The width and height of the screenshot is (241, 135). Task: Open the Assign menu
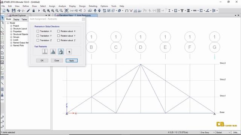52,6
